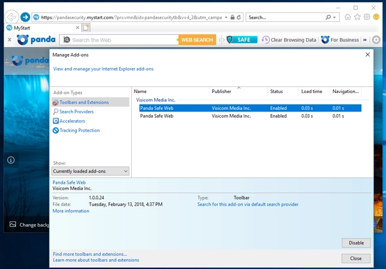Viewport: 386px width, 269px height.
Task: Click the Version value 1.0.0.24
Action: click(96, 197)
